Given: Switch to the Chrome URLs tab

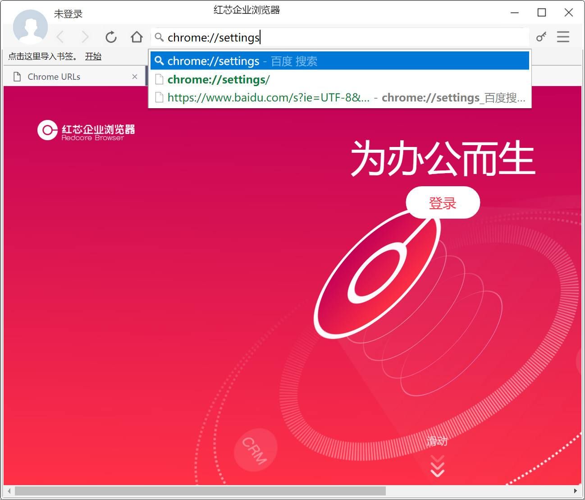Looking at the screenshot, I should (74, 77).
